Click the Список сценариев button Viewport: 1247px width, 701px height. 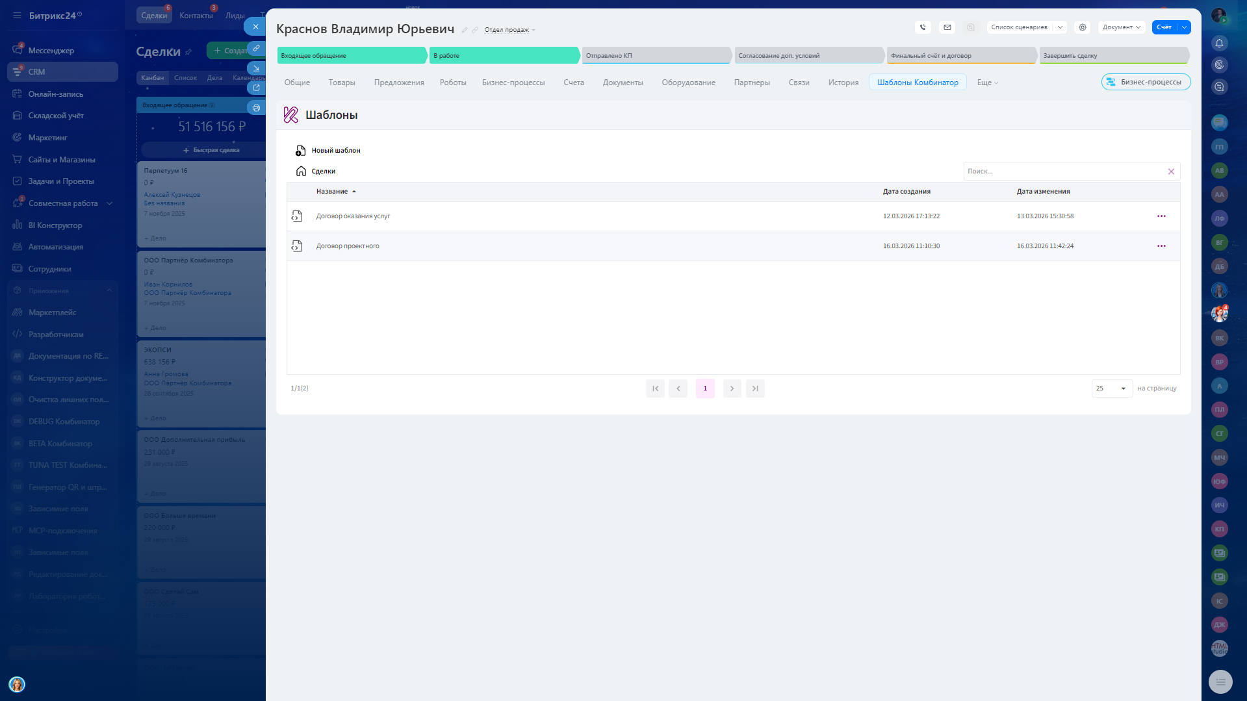coord(1019,27)
